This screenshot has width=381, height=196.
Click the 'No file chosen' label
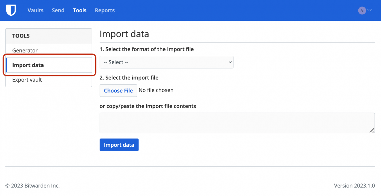[156, 90]
